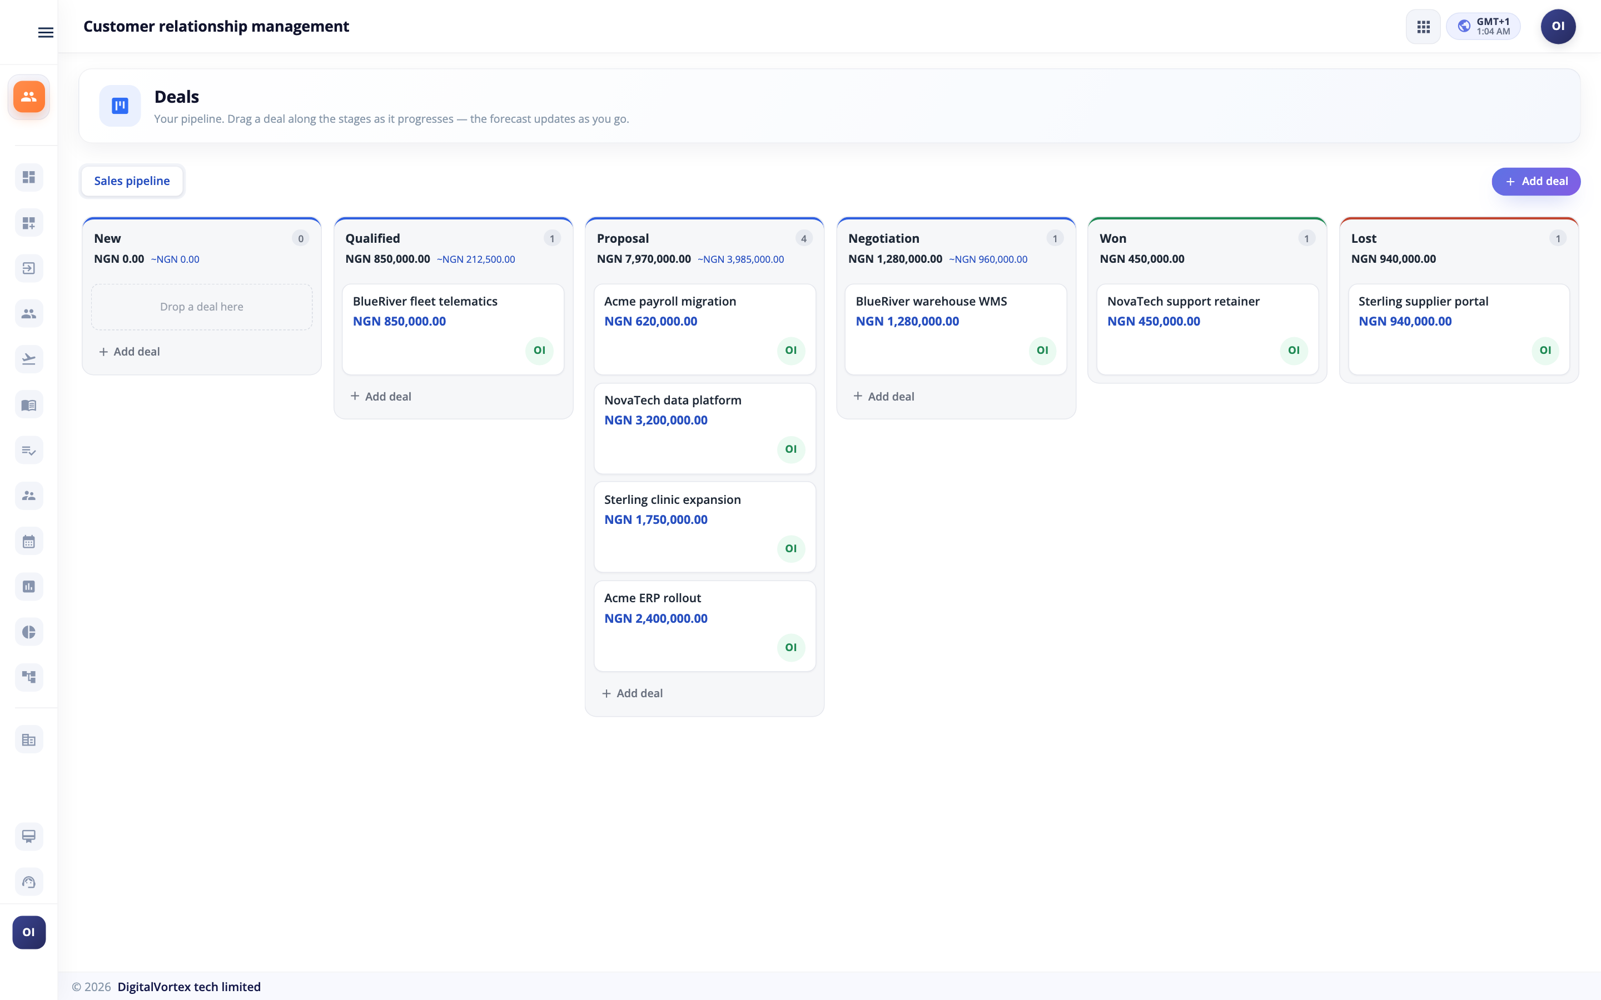Click the Qualified column header
Screen dimensions: 1601x1000
tap(372, 238)
